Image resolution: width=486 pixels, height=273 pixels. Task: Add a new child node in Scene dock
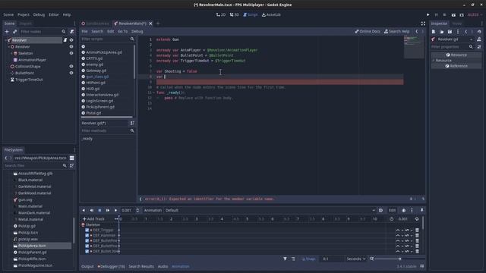click(7, 31)
